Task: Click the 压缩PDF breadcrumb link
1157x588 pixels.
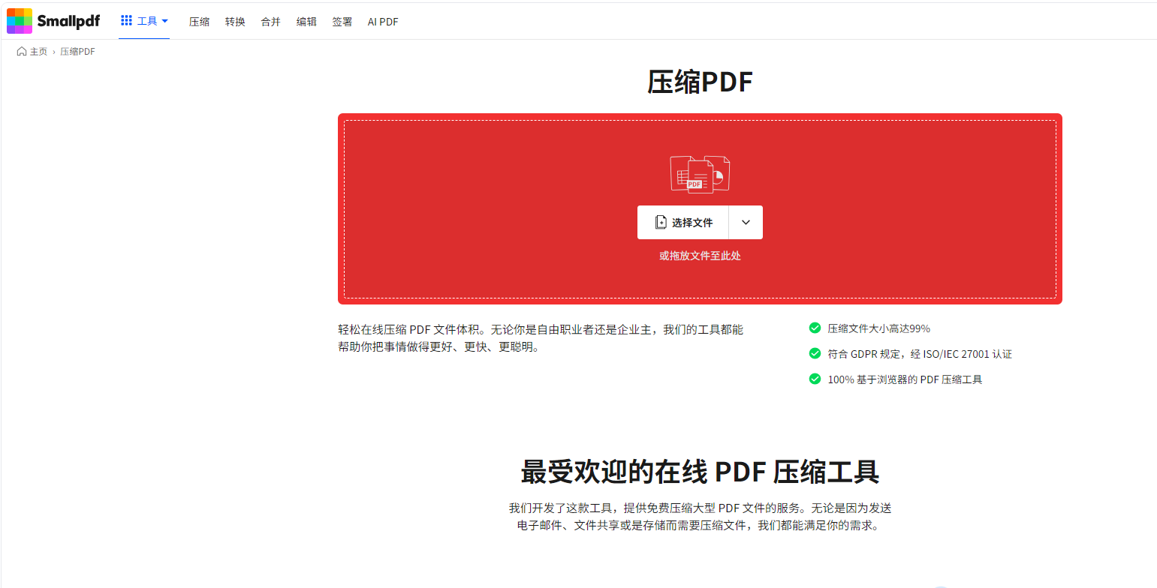Action: pos(77,52)
